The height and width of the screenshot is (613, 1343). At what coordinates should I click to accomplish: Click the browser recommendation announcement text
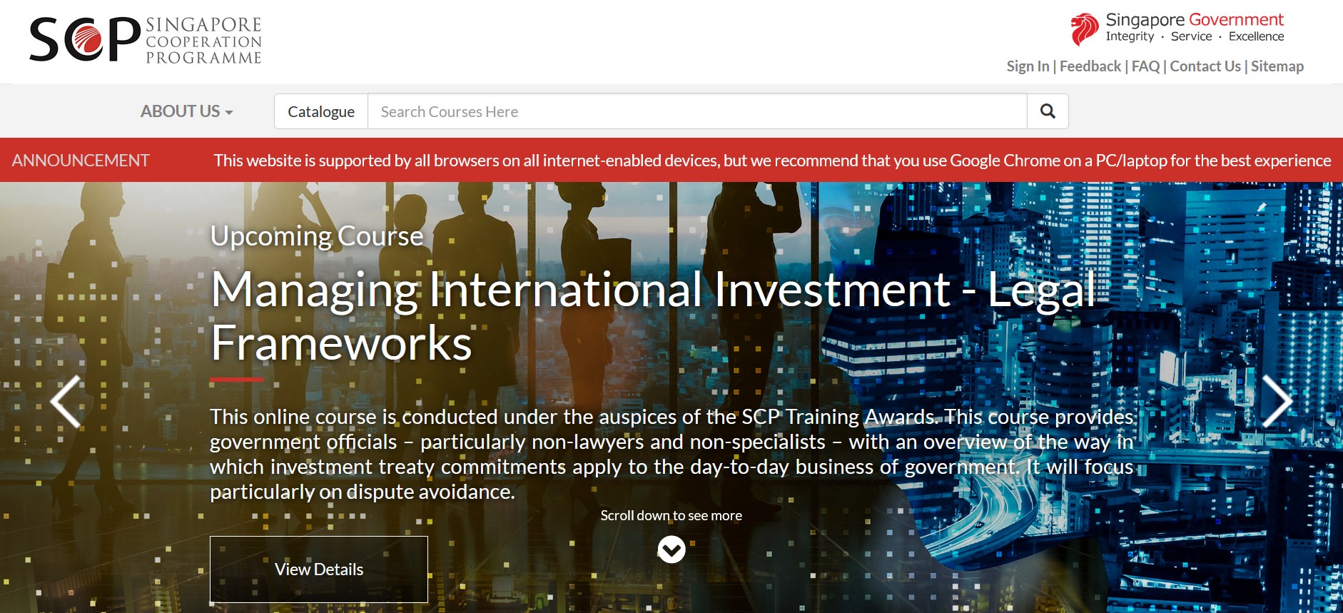(x=772, y=161)
